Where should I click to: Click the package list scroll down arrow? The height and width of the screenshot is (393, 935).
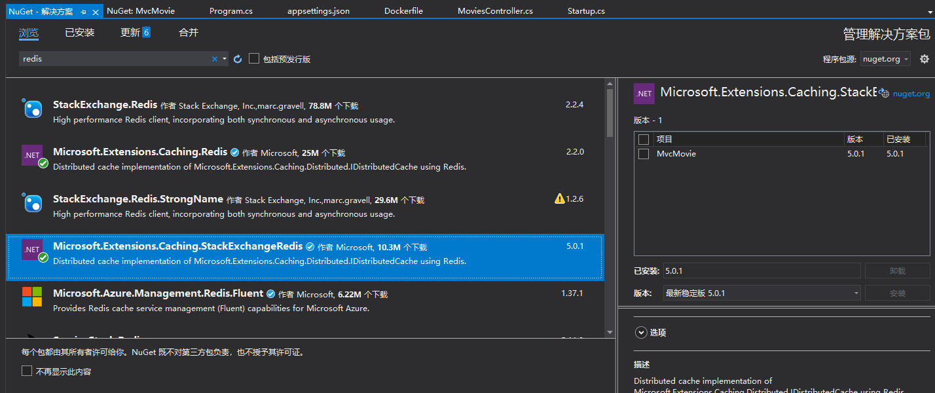click(x=610, y=333)
